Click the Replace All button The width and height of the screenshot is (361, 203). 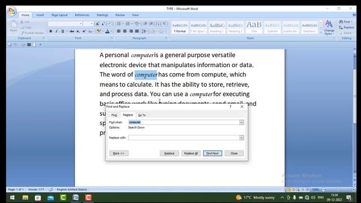click(x=191, y=153)
